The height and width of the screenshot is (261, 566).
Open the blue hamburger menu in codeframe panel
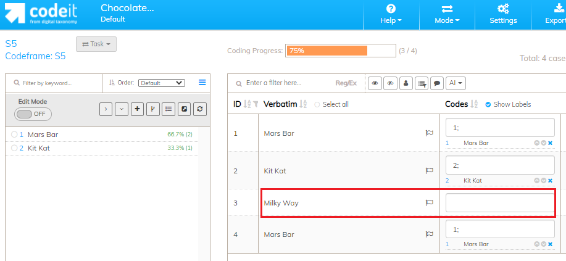click(202, 83)
